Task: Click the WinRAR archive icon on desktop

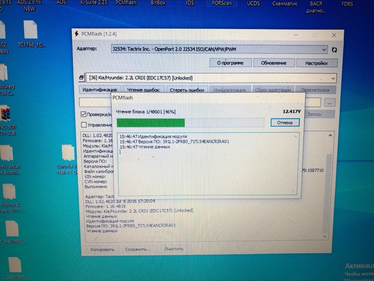Action: coord(5,114)
